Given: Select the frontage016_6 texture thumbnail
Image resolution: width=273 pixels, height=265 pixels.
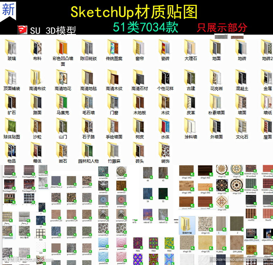Looking at the screenshot, I should [10, 170].
